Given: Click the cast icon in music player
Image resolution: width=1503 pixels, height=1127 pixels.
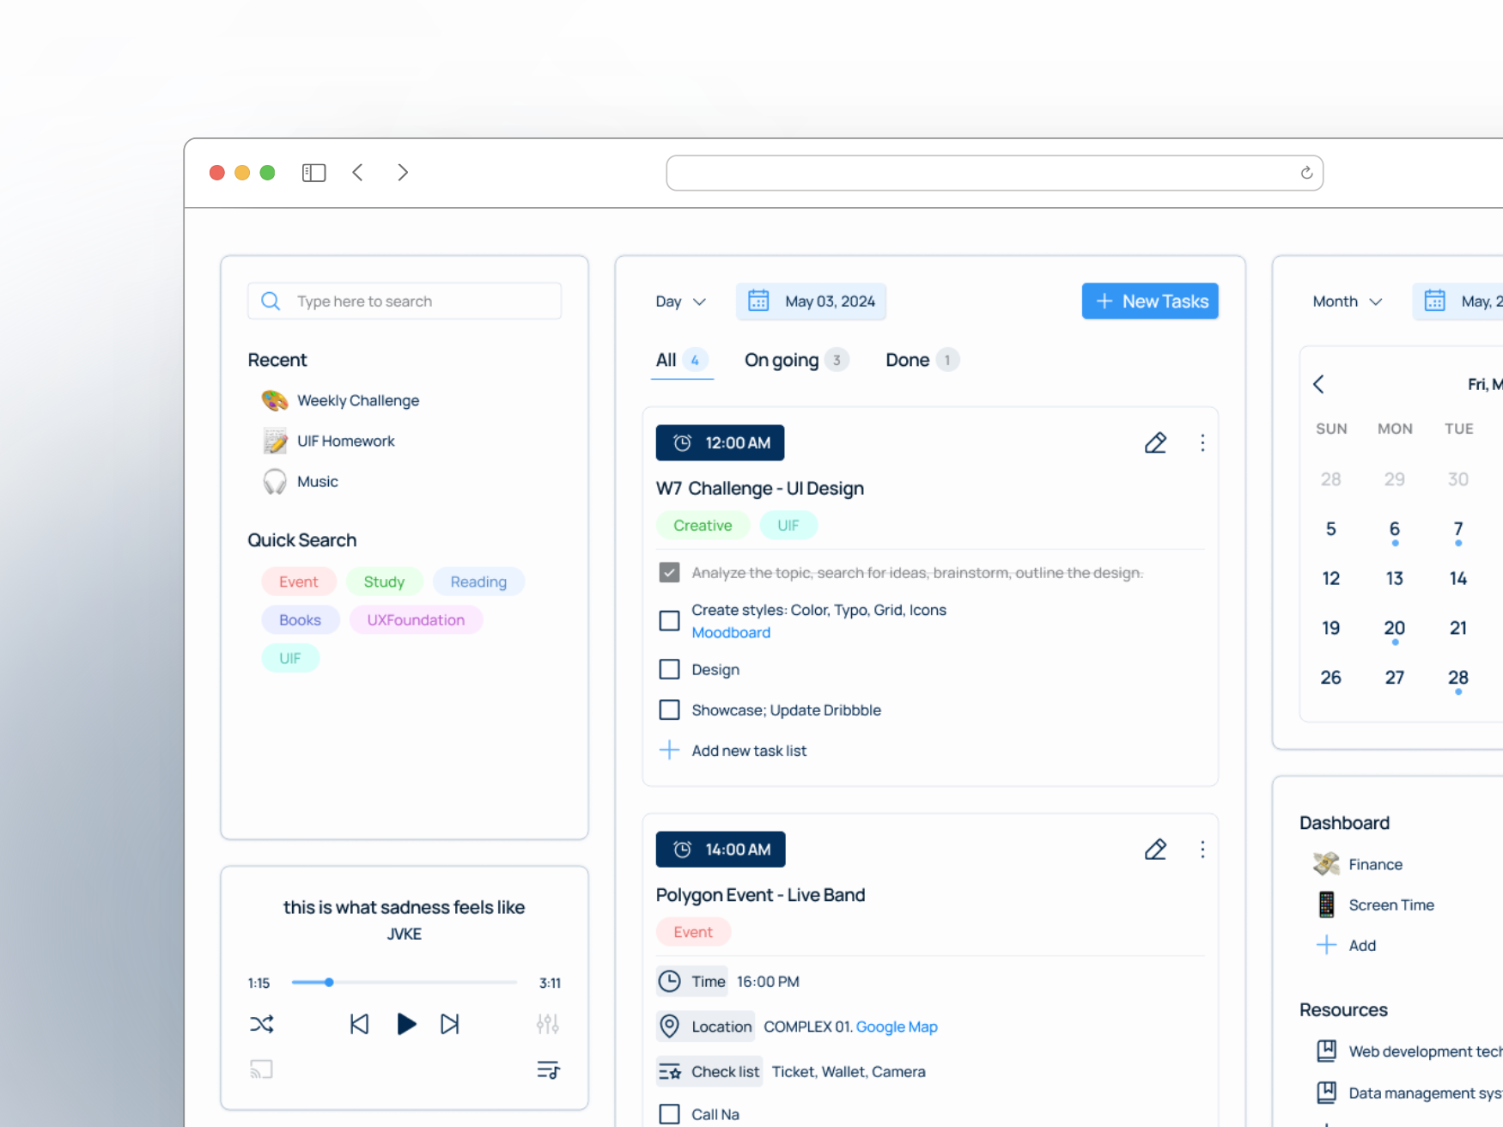Looking at the screenshot, I should pyautogui.click(x=261, y=1069).
